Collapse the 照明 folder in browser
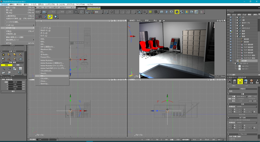This screenshot has width=260, height=142. (x=237, y=36)
